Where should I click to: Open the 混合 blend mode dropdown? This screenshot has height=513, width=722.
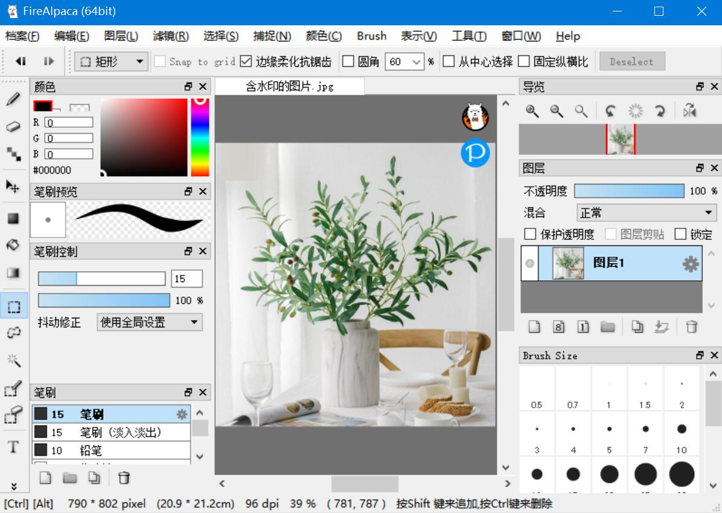tap(646, 213)
